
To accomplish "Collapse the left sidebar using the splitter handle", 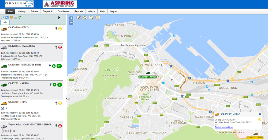I will (x=66, y=98).
